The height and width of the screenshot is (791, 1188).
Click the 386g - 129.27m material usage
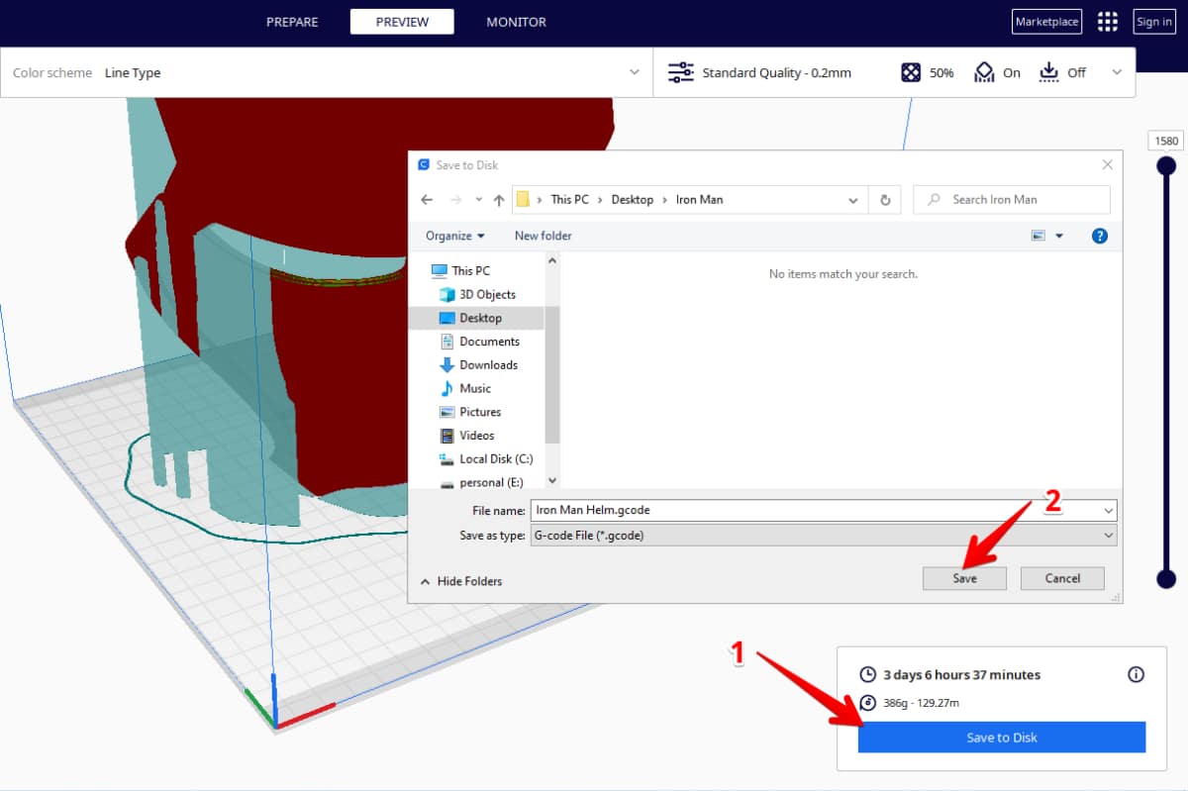921,703
